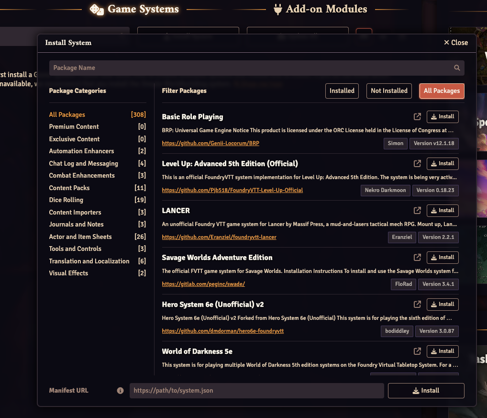Filter to show Not Installed packages
The image size is (487, 418).
(x=388, y=90)
